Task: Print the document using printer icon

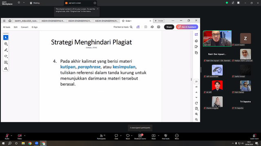Action: [x=159, y=27]
